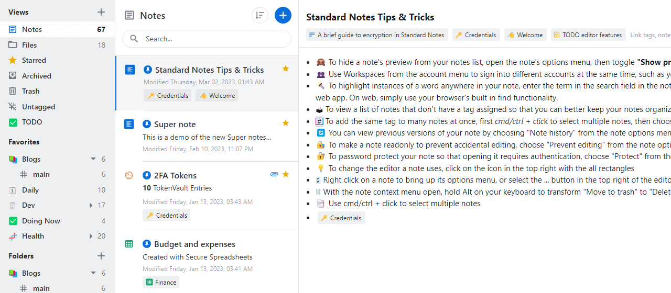Select the main subtag under Favorites Blogs
Viewport: 671px width, 293px height.
click(x=57, y=174)
